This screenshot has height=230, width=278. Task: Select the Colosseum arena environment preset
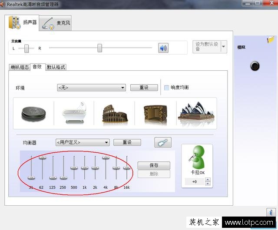[115, 114]
